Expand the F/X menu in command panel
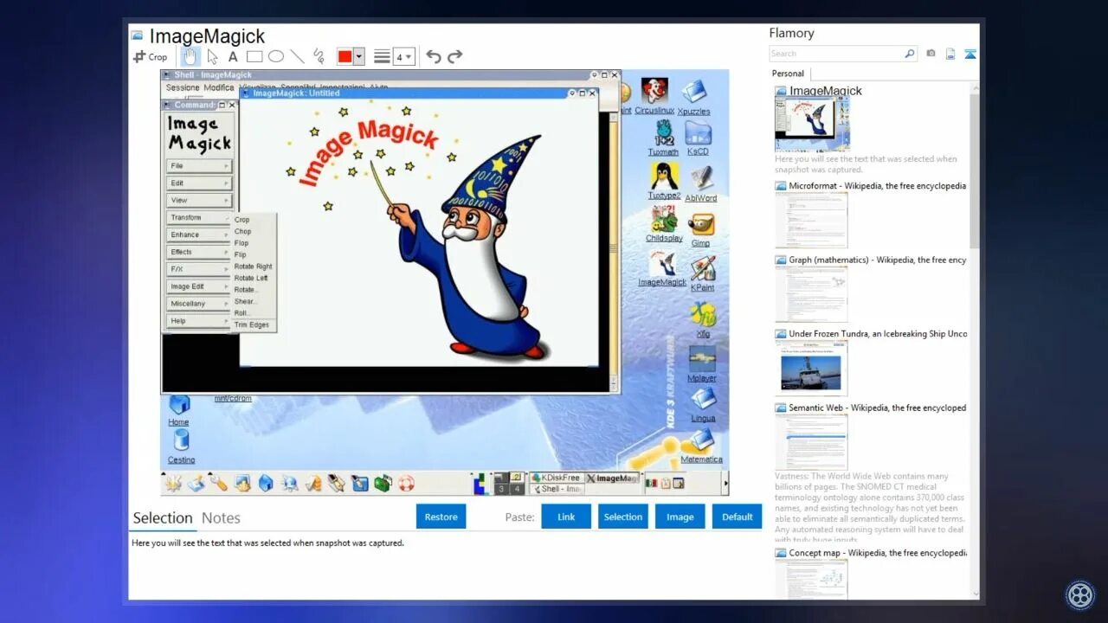Image resolution: width=1108 pixels, height=623 pixels. point(199,270)
